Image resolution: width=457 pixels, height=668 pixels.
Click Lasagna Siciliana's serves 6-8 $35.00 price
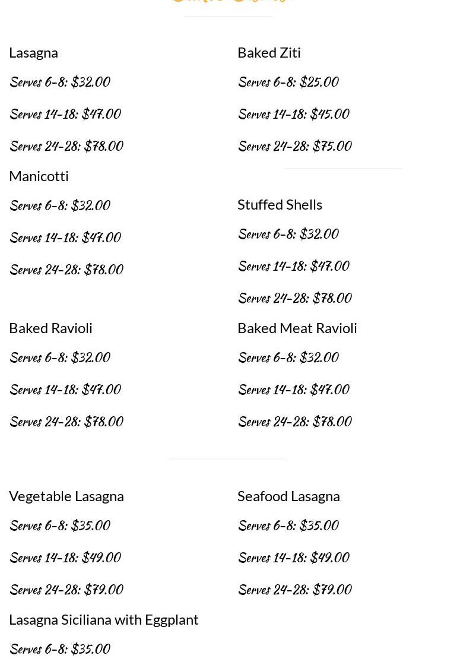tap(59, 649)
